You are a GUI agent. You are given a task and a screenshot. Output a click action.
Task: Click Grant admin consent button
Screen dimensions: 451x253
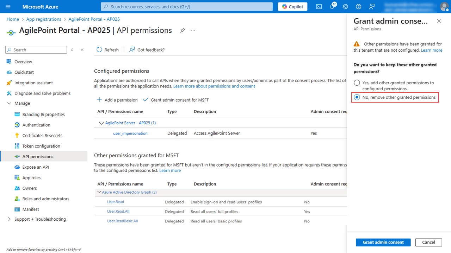coord(383,242)
